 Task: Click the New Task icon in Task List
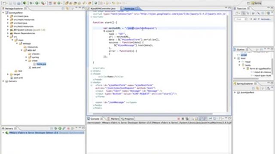click(x=237, y=13)
